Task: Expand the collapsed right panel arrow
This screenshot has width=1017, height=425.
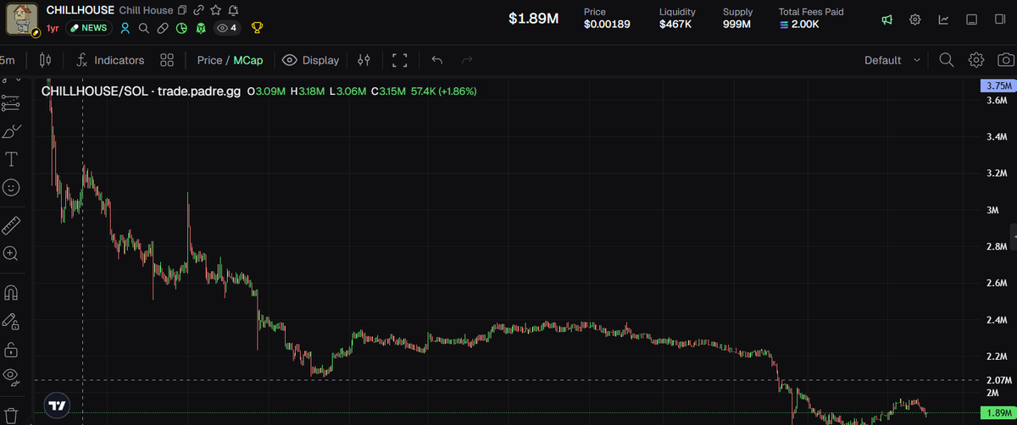Action: [x=1014, y=235]
